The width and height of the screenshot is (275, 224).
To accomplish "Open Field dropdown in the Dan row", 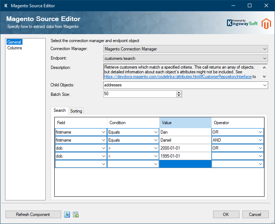I will tap(104, 132).
